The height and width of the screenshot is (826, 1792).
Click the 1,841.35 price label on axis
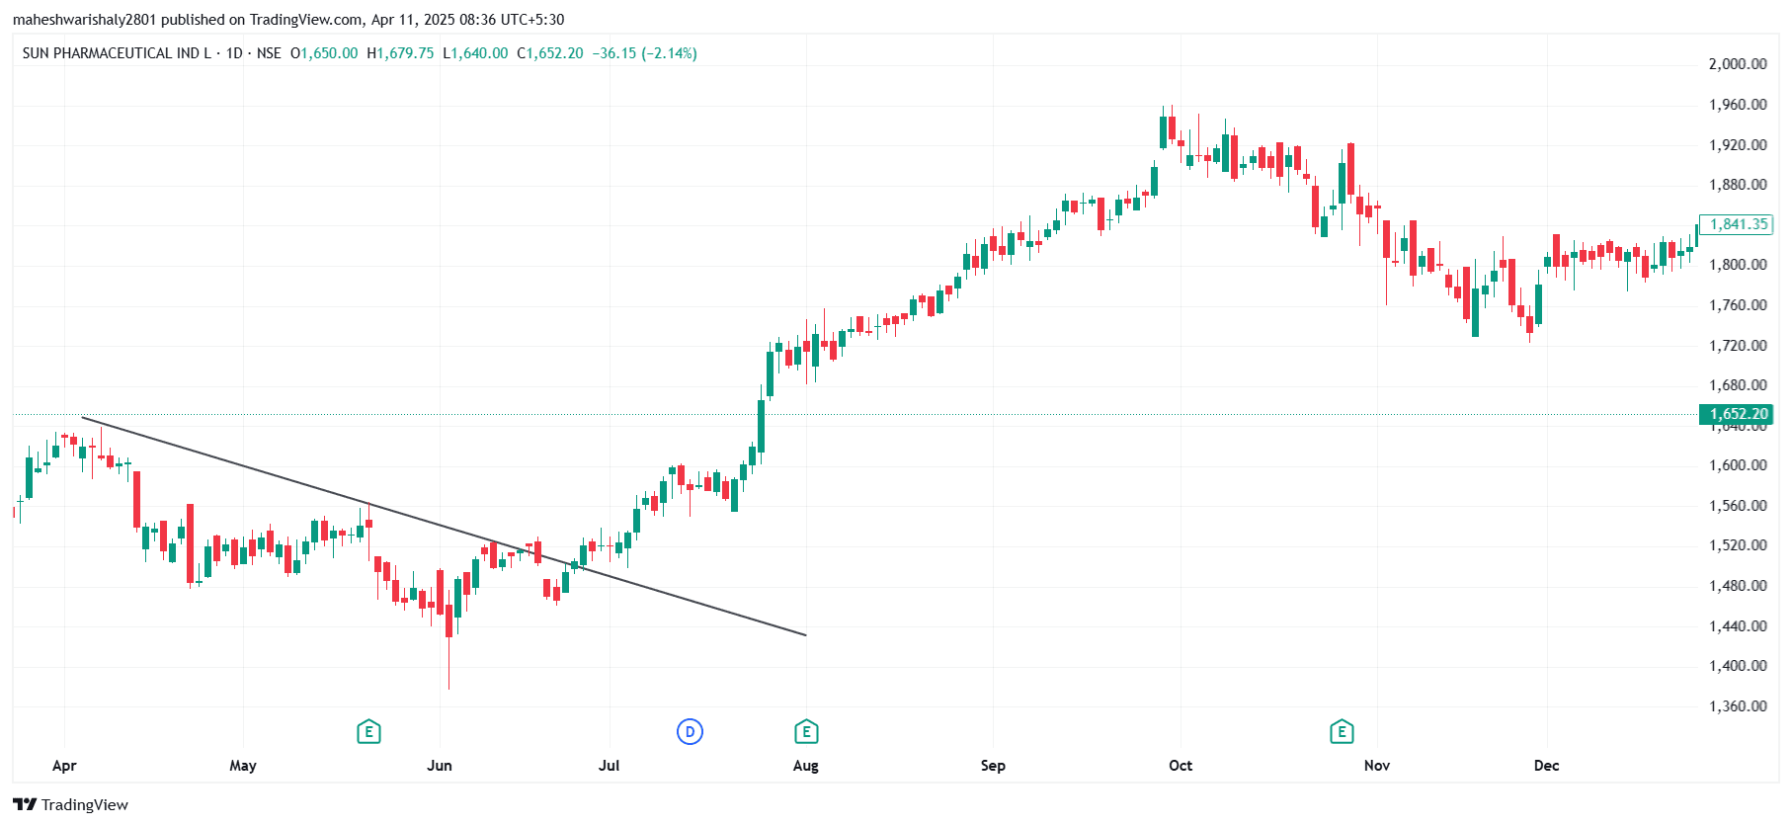pyautogui.click(x=1736, y=224)
